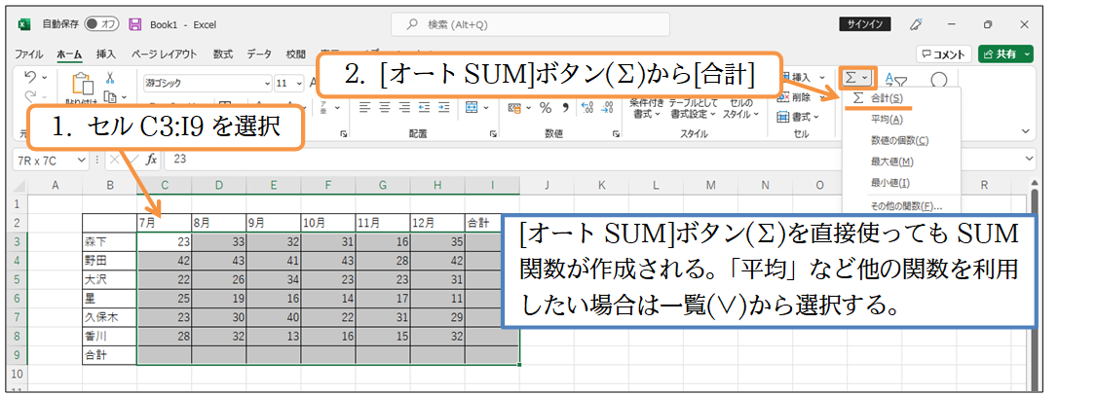Click the Undo arrow icon
The width and height of the screenshot is (1096, 396).
(x=30, y=76)
